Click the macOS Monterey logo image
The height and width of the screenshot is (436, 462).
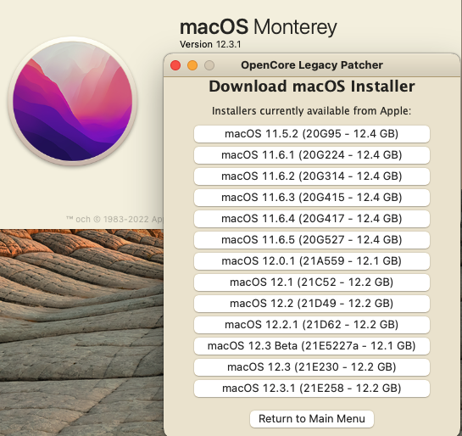point(73,101)
